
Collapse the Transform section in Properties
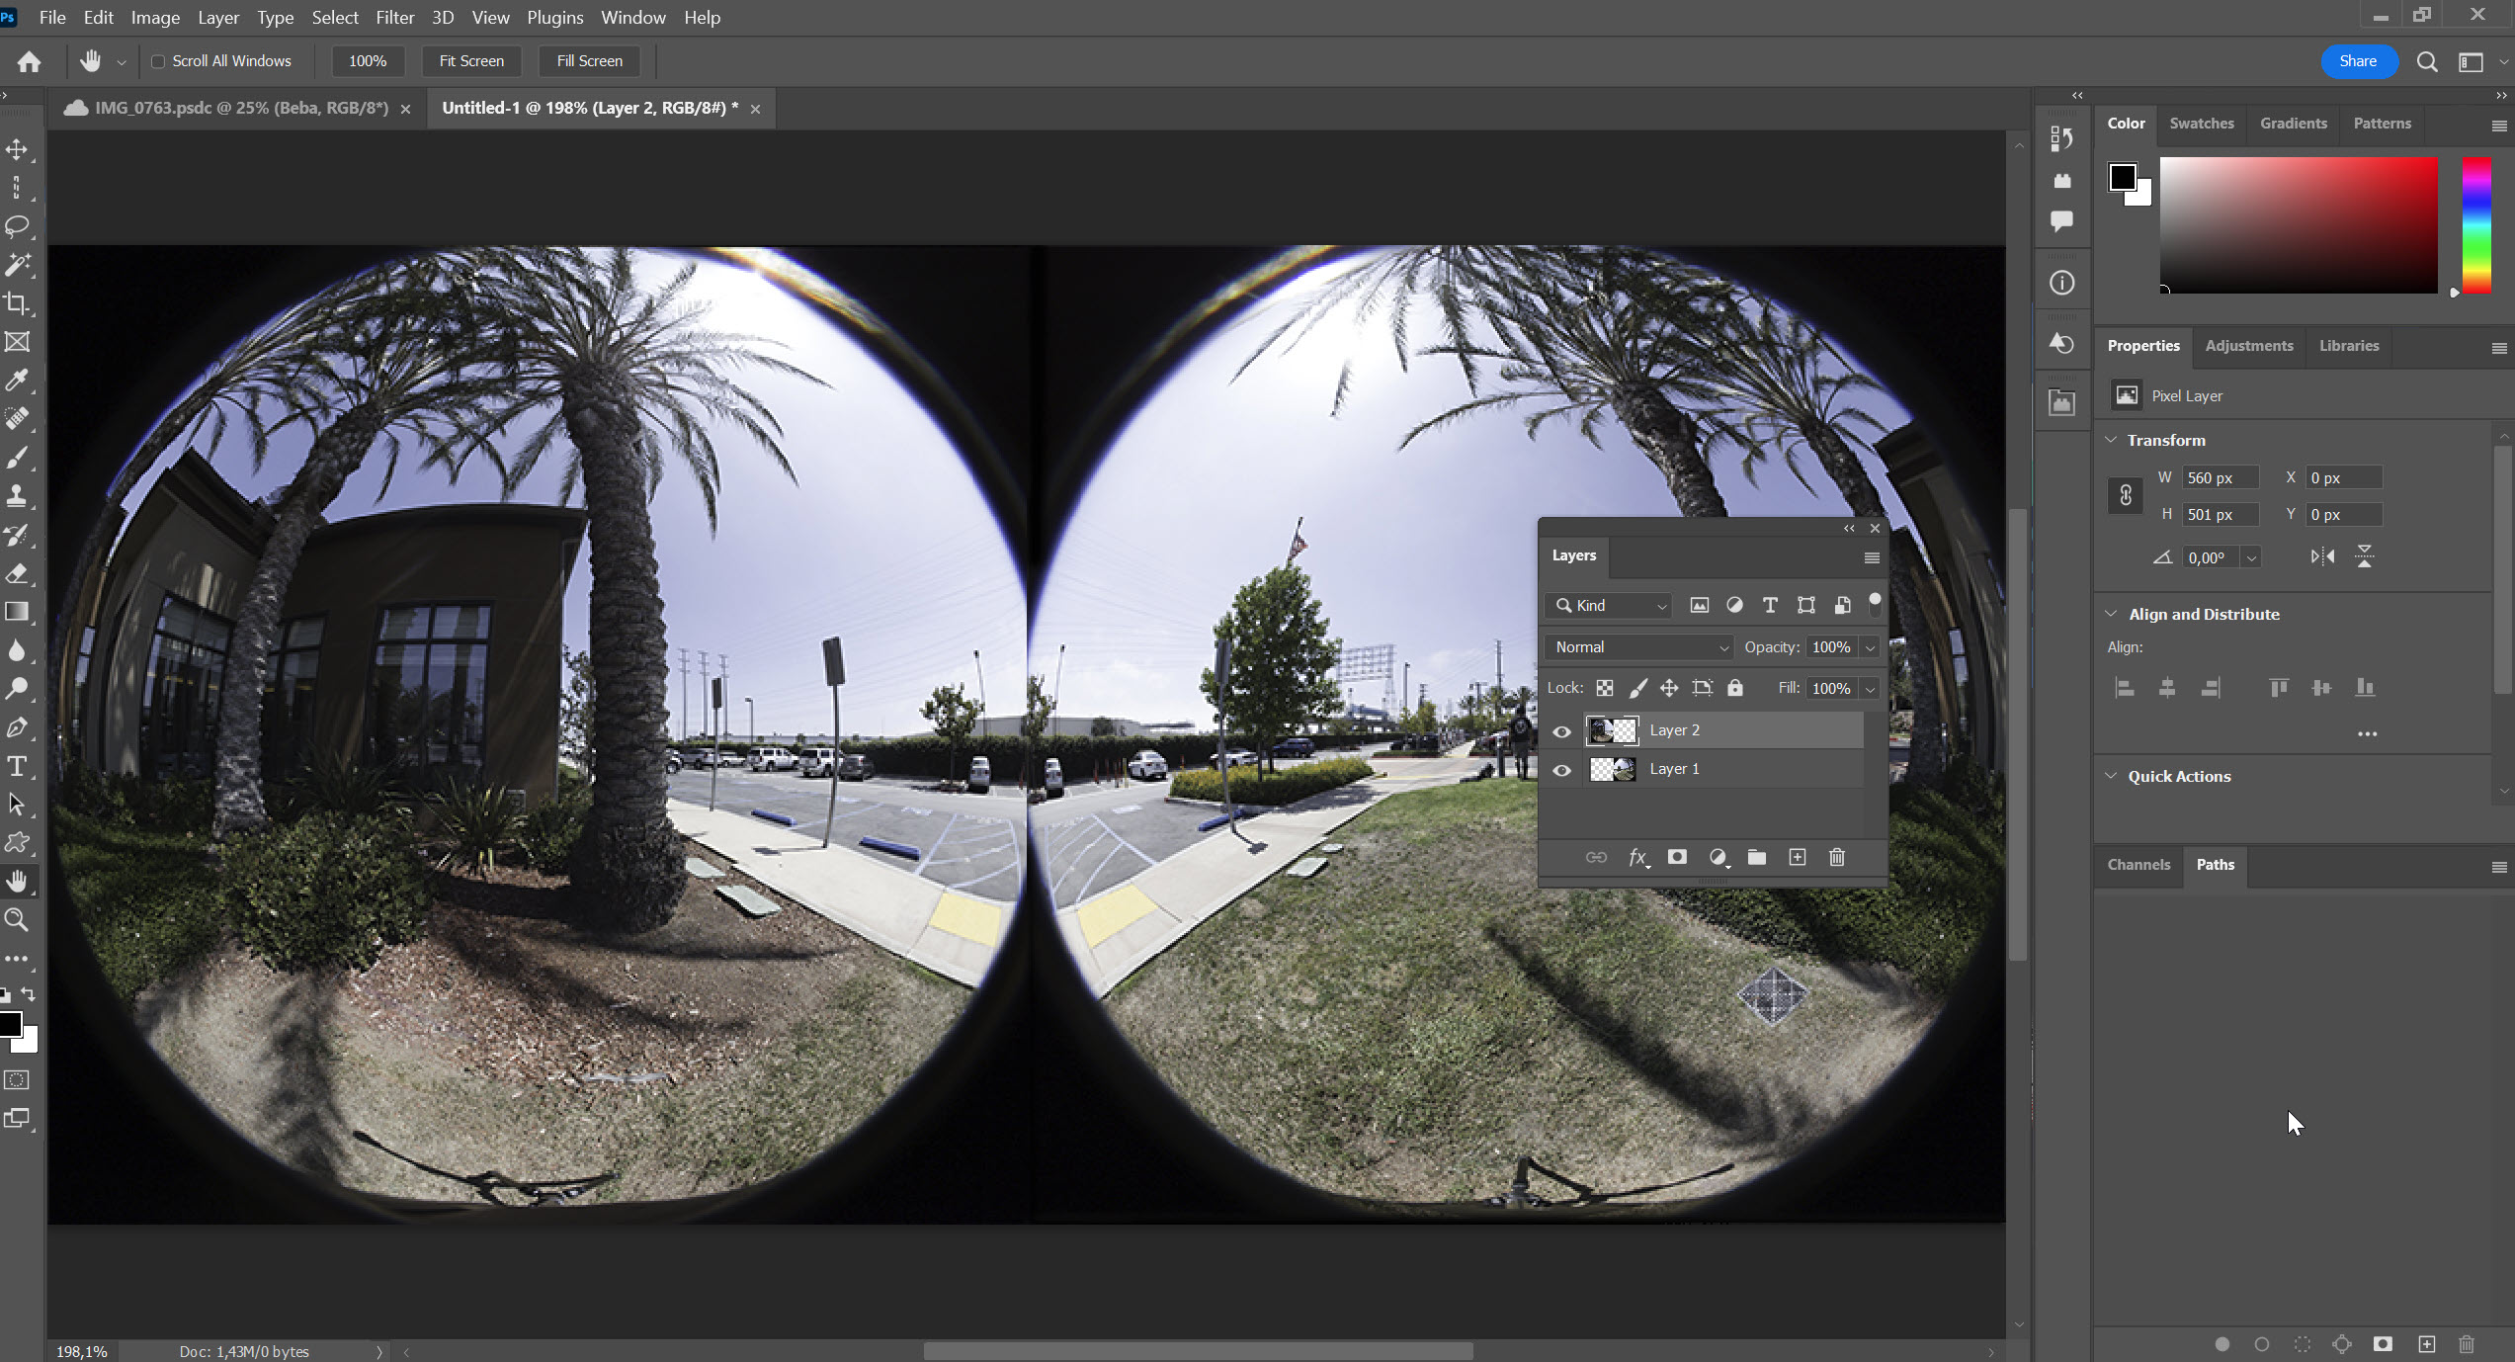(x=2112, y=439)
